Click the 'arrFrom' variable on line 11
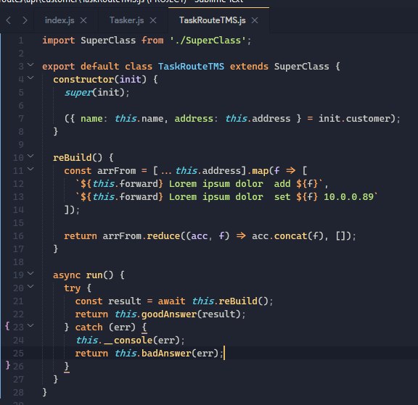The height and width of the screenshot is (405, 418). point(116,171)
